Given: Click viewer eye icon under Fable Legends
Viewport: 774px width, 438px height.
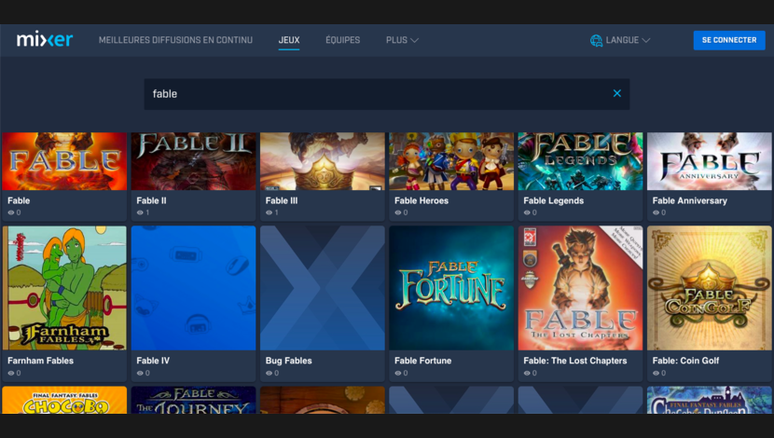Looking at the screenshot, I should (x=527, y=212).
